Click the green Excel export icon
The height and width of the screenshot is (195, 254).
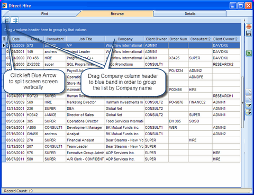pos(249,54)
